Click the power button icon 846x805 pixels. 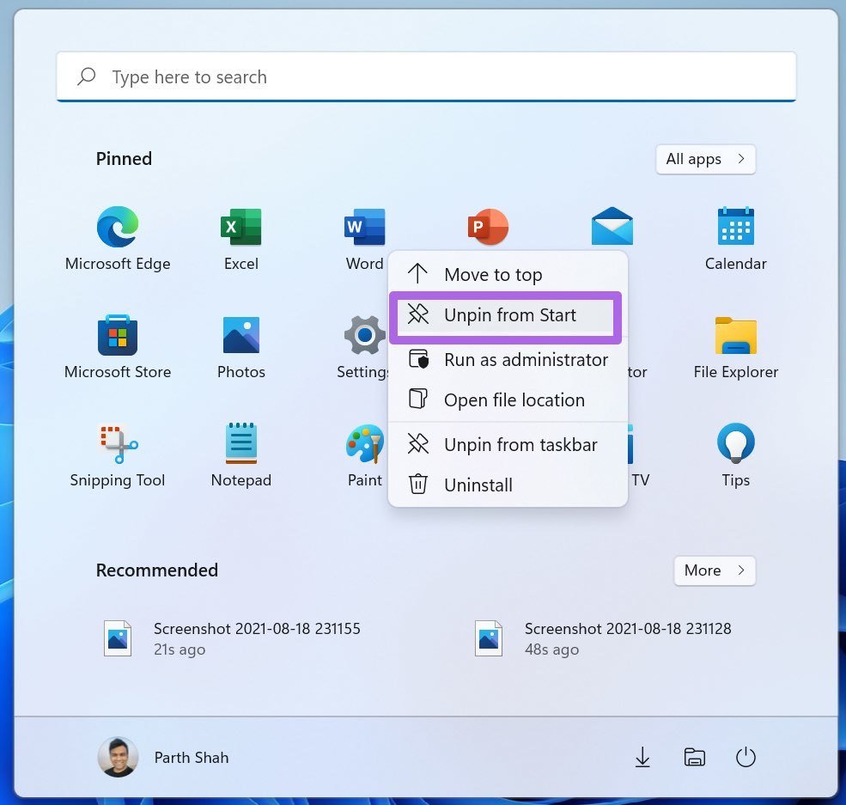[746, 757]
